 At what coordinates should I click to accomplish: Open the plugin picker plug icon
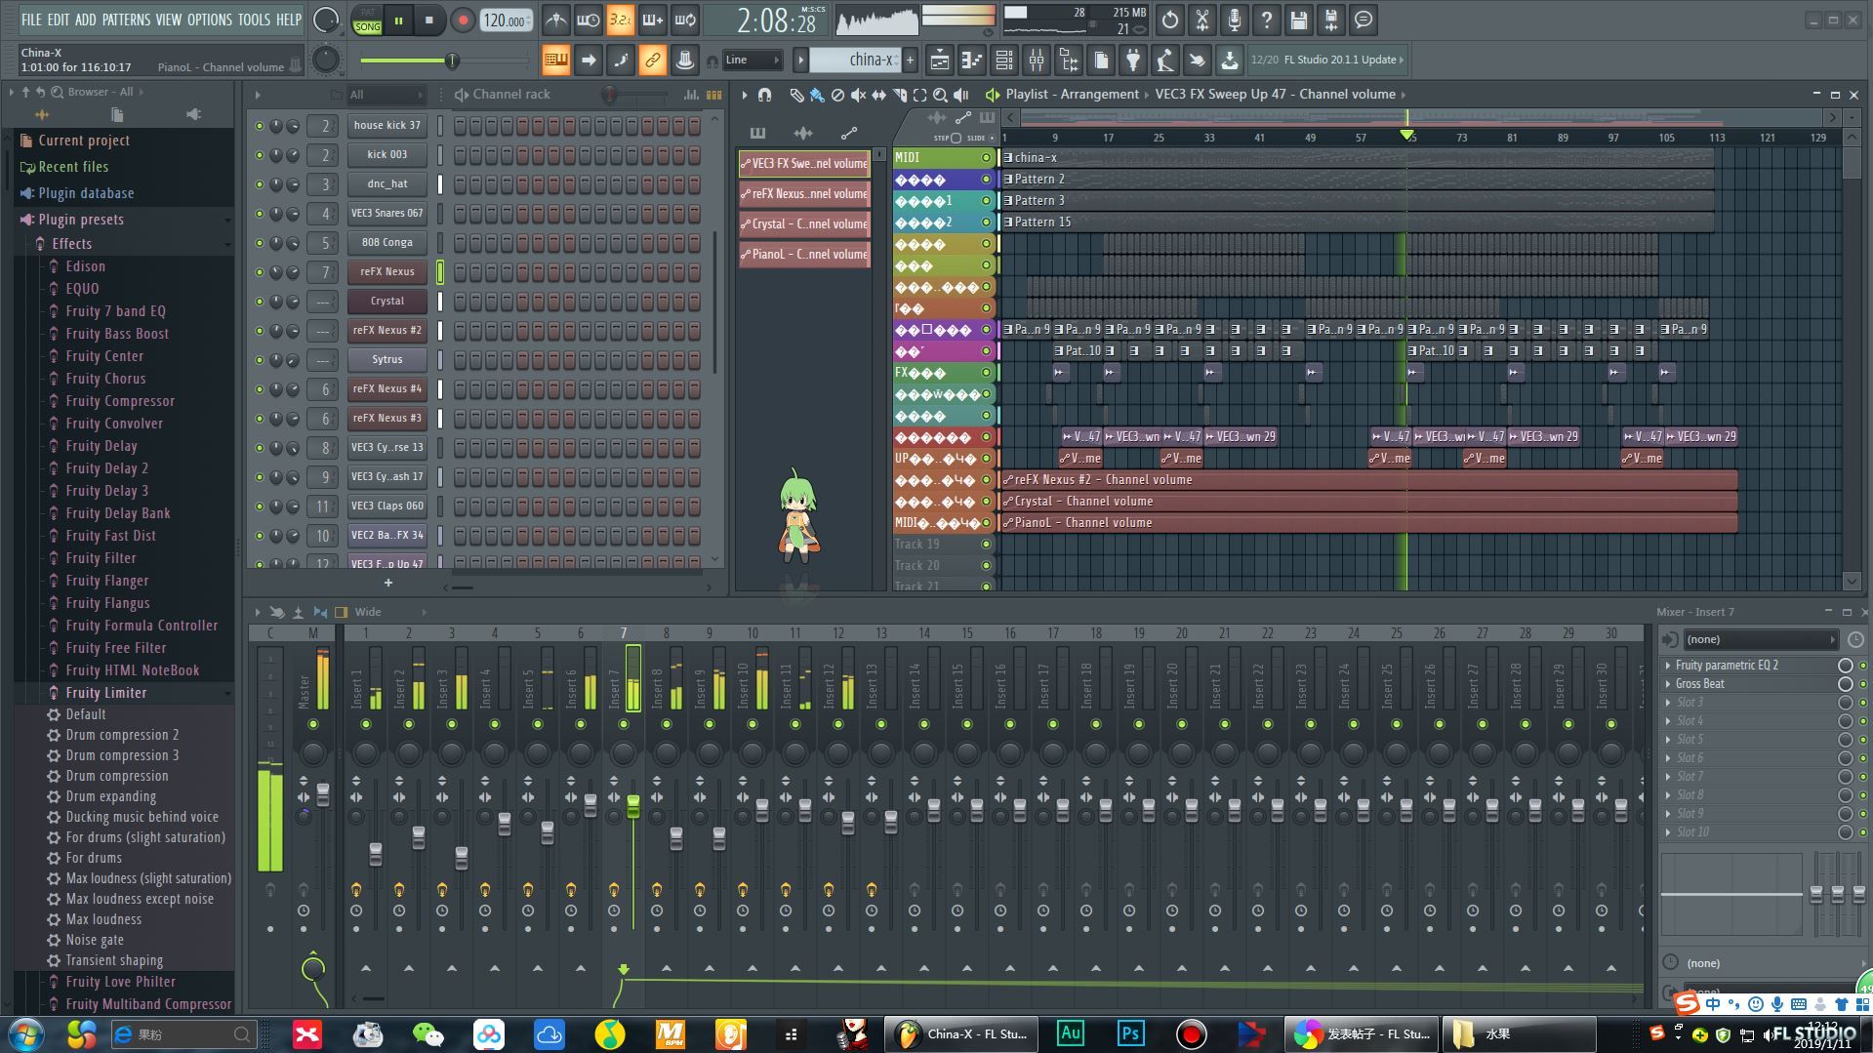[1133, 61]
